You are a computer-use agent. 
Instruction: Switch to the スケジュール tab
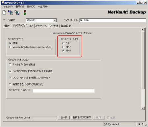click(x=41, y=26)
